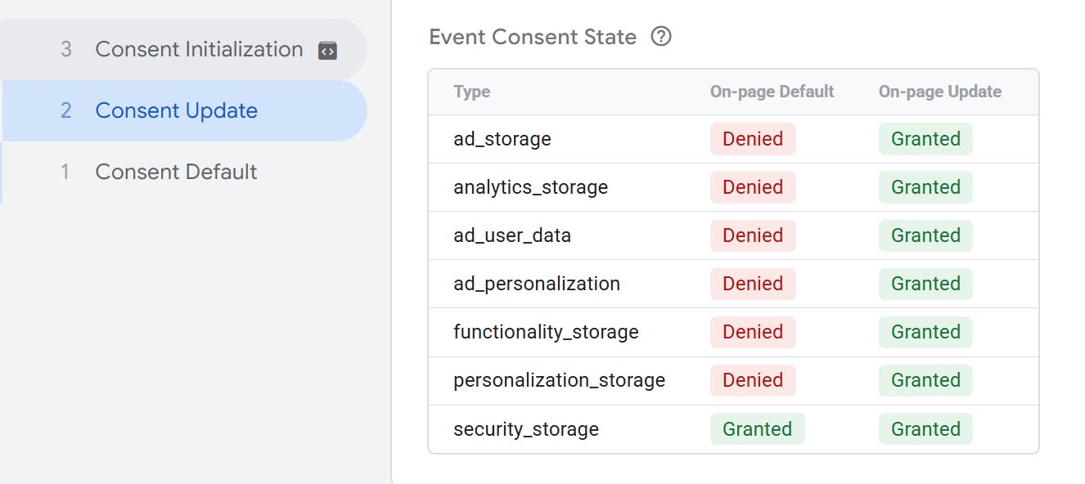
Task: Click the Denied badge for ad_storage
Action: tap(753, 139)
